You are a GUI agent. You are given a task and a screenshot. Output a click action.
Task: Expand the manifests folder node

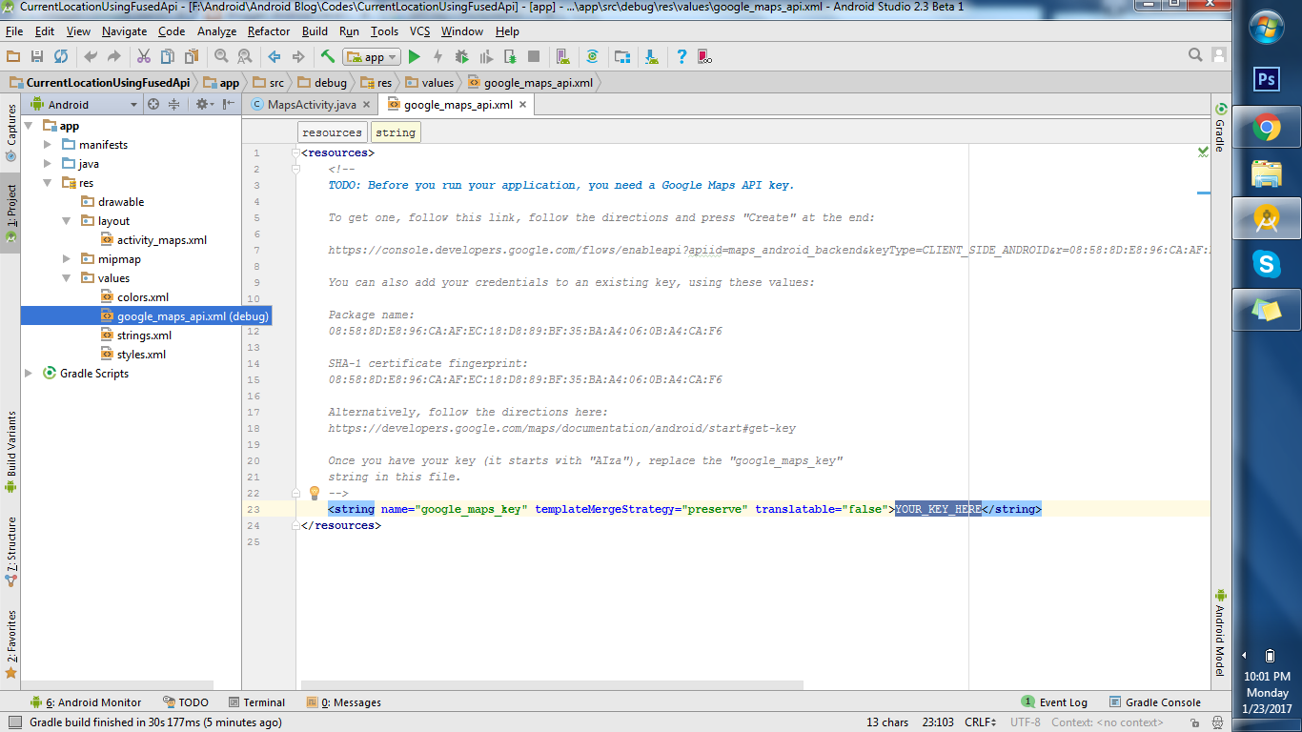point(48,145)
